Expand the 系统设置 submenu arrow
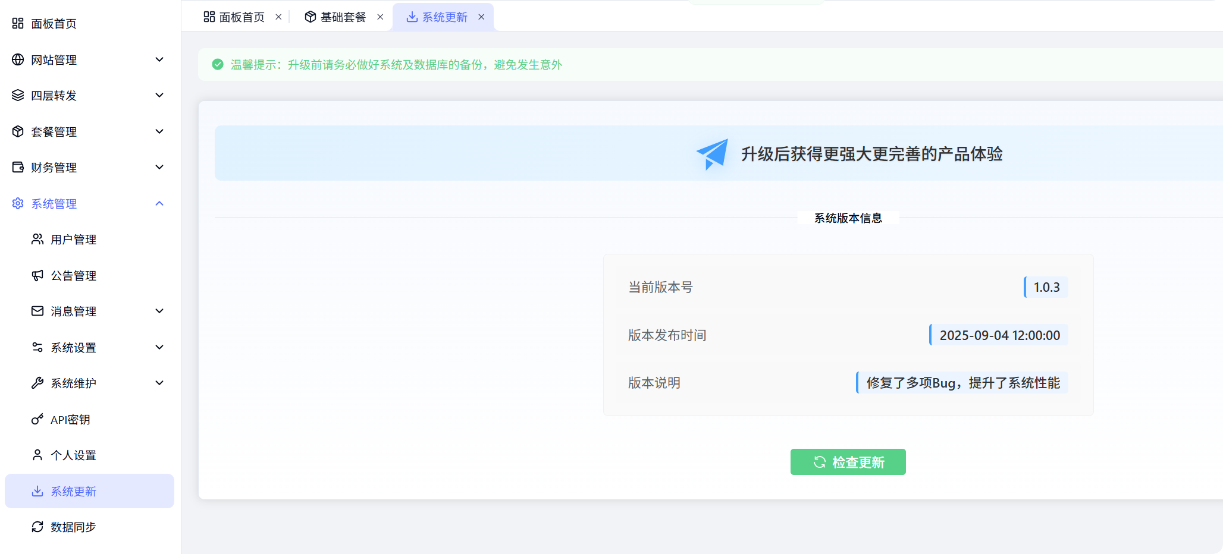1223x554 pixels. 159,347
